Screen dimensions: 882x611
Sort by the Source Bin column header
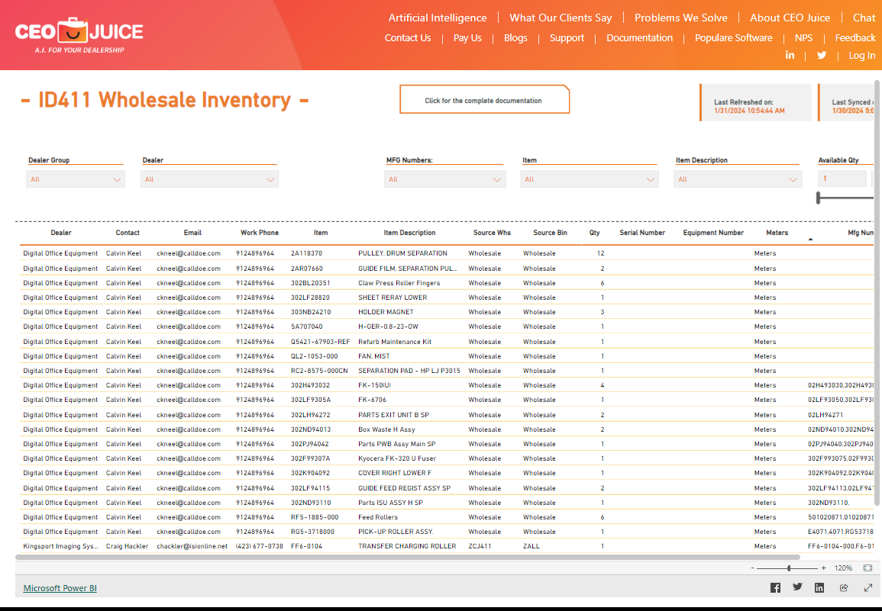pos(550,233)
